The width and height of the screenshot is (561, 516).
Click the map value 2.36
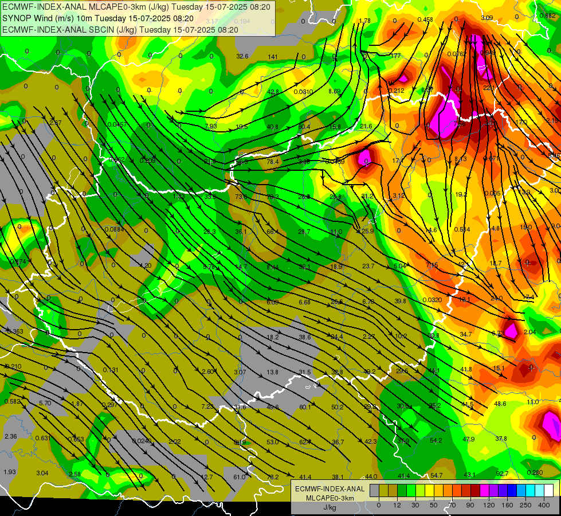(x=11, y=436)
